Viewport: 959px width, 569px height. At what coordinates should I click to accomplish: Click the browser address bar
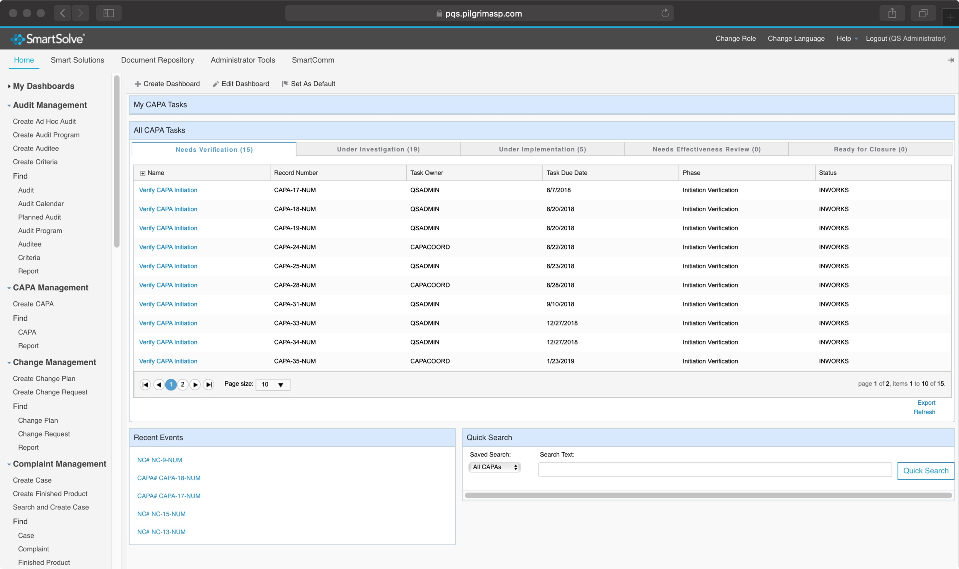pyautogui.click(x=479, y=13)
